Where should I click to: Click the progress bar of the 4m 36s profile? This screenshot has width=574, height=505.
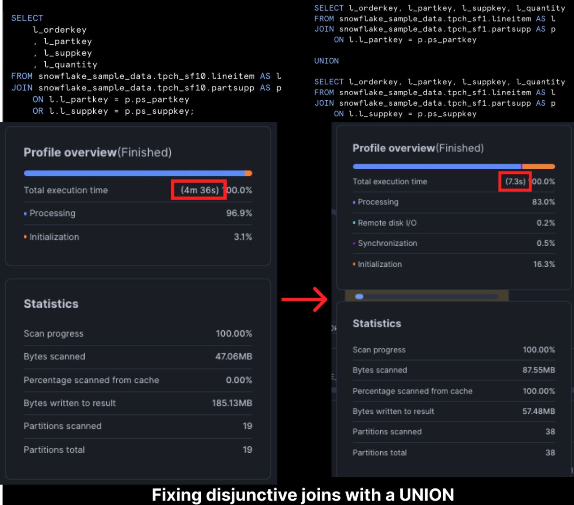coord(138,173)
